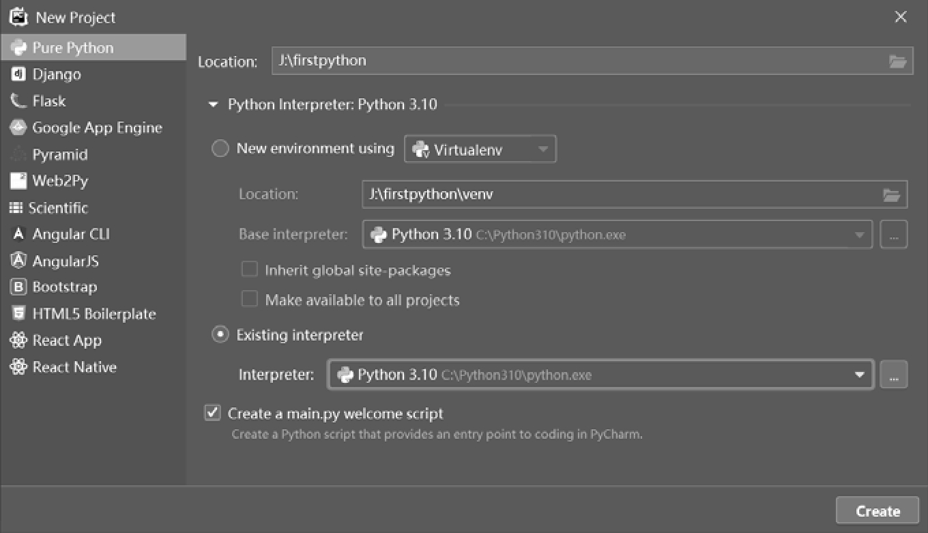Select Existing interpreter radio button
The image size is (928, 533).
(x=220, y=335)
